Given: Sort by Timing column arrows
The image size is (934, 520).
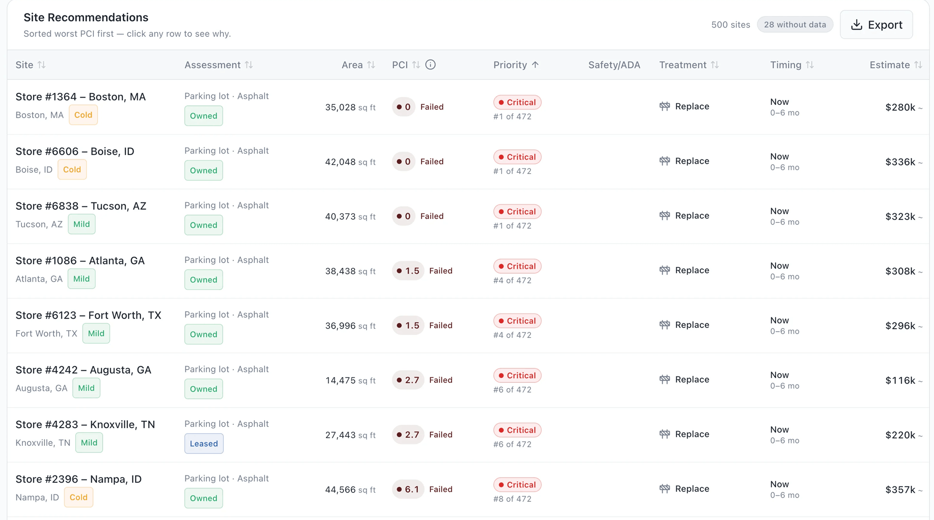Looking at the screenshot, I should (x=810, y=65).
